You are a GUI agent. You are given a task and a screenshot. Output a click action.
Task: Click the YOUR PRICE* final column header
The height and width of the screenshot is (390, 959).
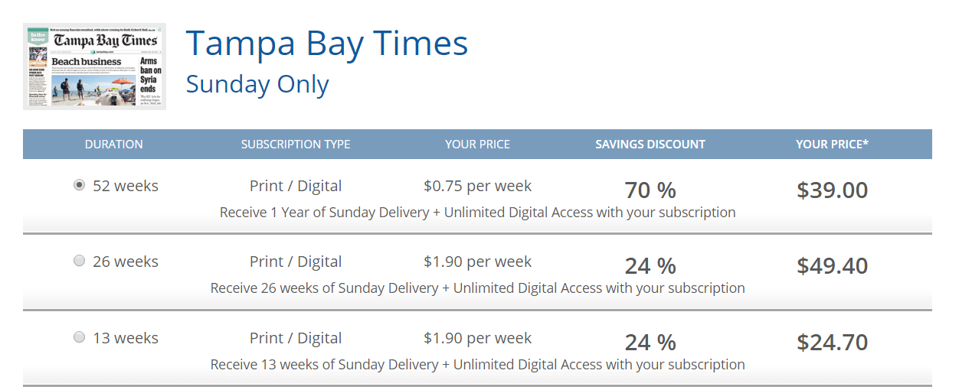coord(832,144)
